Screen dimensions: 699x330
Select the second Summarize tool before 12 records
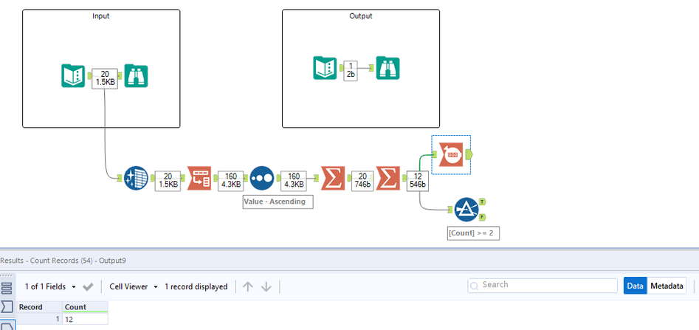click(x=388, y=178)
